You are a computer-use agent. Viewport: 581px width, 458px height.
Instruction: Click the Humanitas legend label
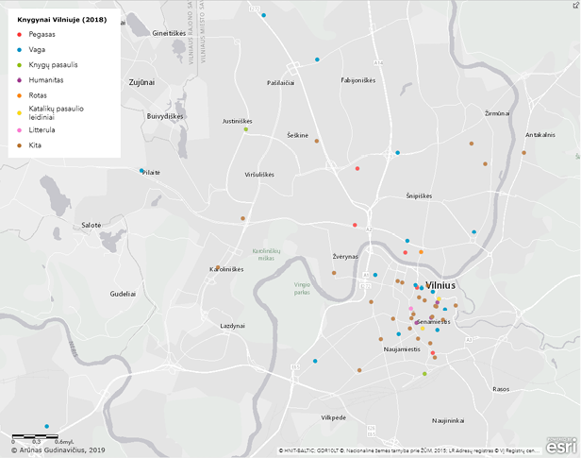coord(46,79)
